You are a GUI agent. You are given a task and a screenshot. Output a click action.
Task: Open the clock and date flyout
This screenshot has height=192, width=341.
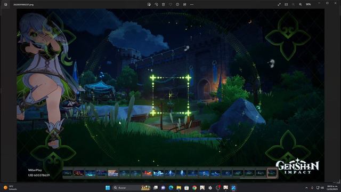pos(332,188)
